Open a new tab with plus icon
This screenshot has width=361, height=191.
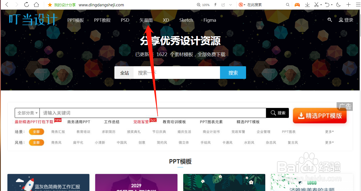coord(348,5)
